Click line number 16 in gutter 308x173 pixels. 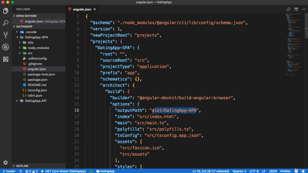click(x=77, y=110)
